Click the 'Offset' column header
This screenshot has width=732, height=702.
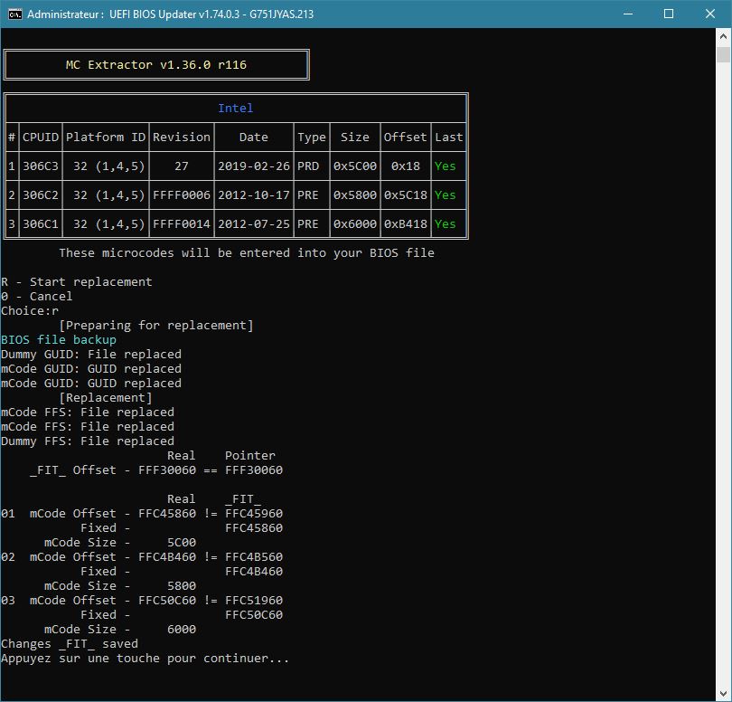(x=405, y=137)
